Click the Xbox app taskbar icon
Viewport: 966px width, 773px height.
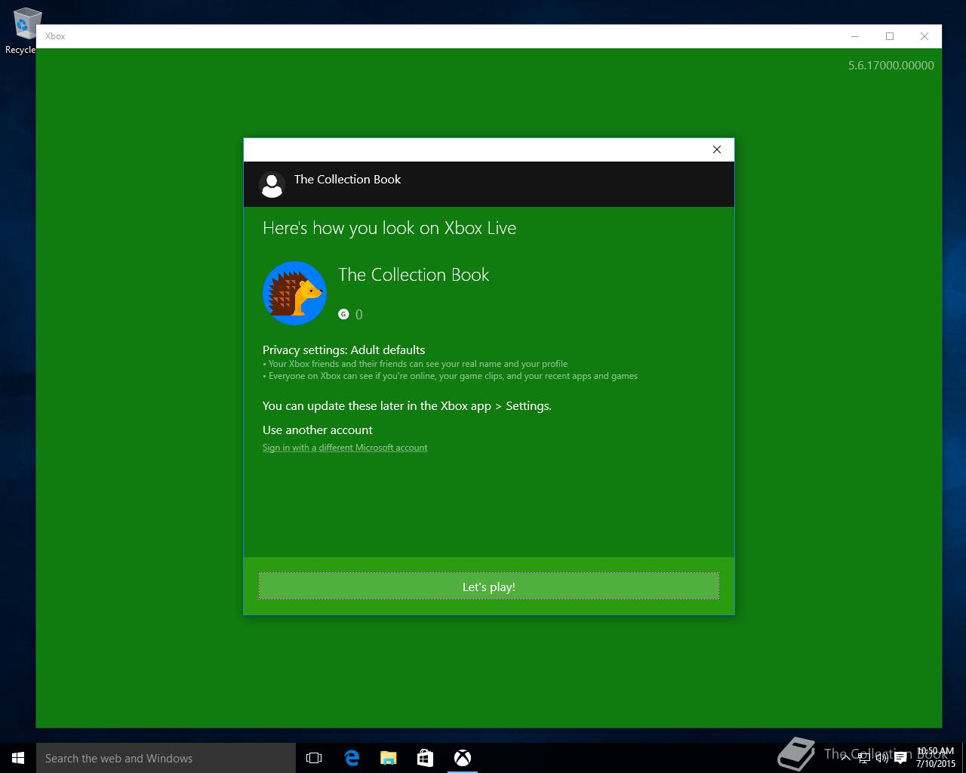463,758
